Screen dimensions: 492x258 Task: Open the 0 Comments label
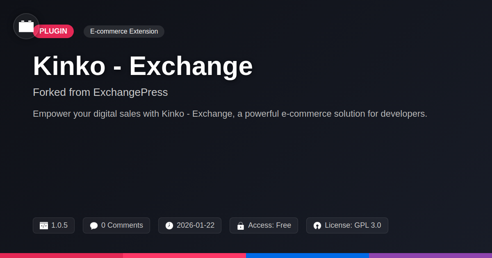click(122, 225)
